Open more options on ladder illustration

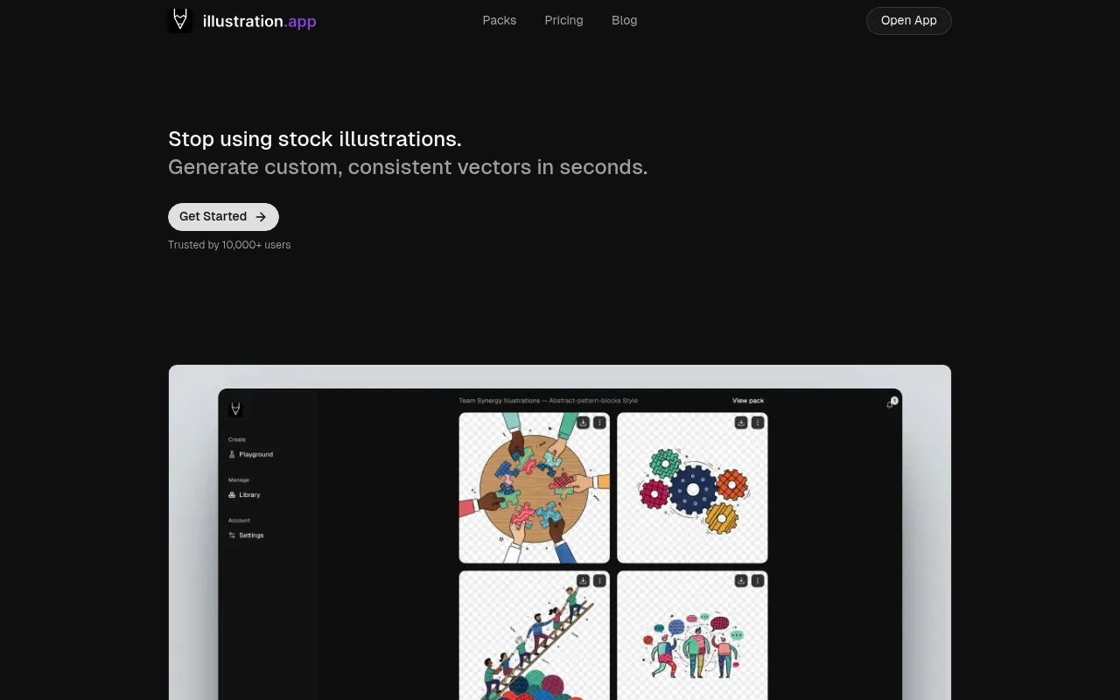coord(599,581)
